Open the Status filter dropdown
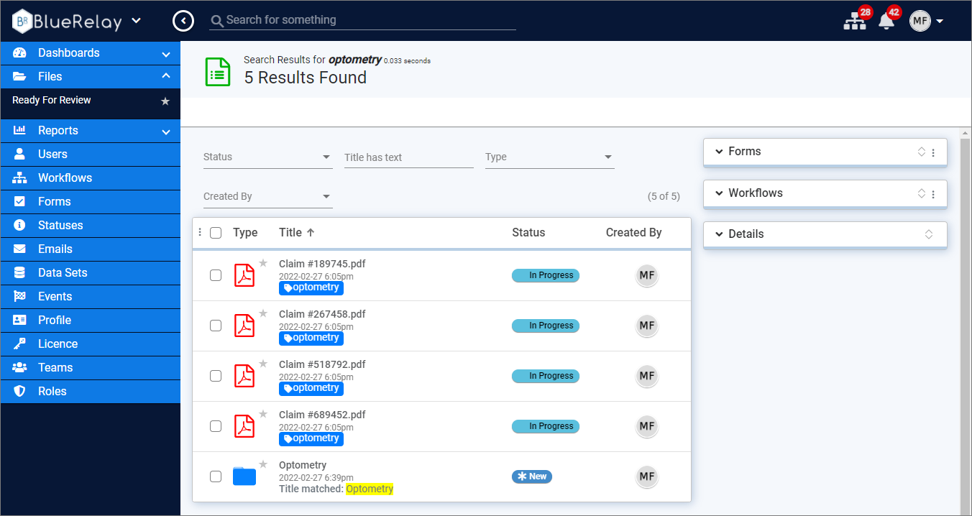This screenshot has height=516, width=972. (268, 157)
